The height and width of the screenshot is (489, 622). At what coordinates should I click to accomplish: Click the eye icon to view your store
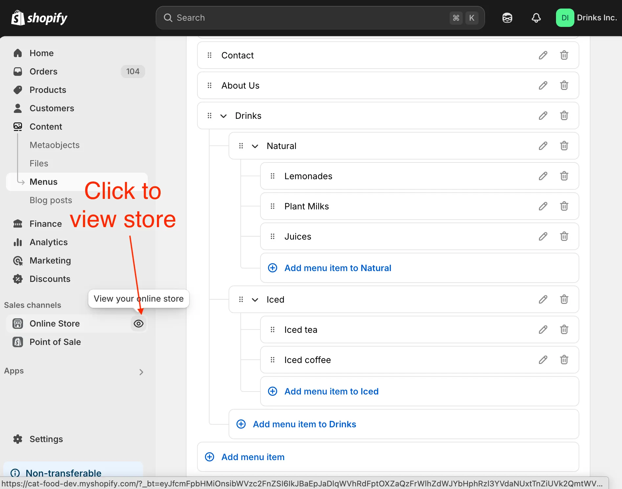tap(138, 324)
